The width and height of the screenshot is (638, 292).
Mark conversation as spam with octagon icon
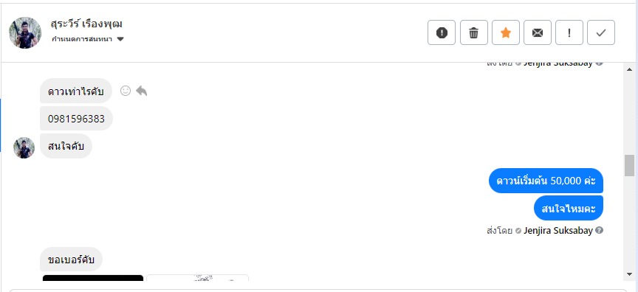click(x=442, y=32)
